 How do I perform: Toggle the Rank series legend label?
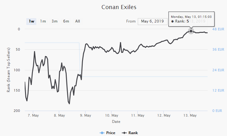click(133, 133)
